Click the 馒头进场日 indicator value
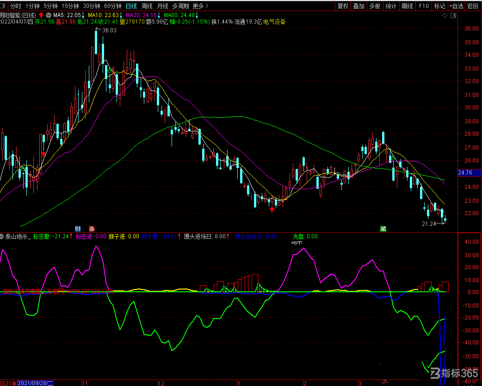Image resolution: width=482 pixels, height=386 pixels. pos(207,236)
